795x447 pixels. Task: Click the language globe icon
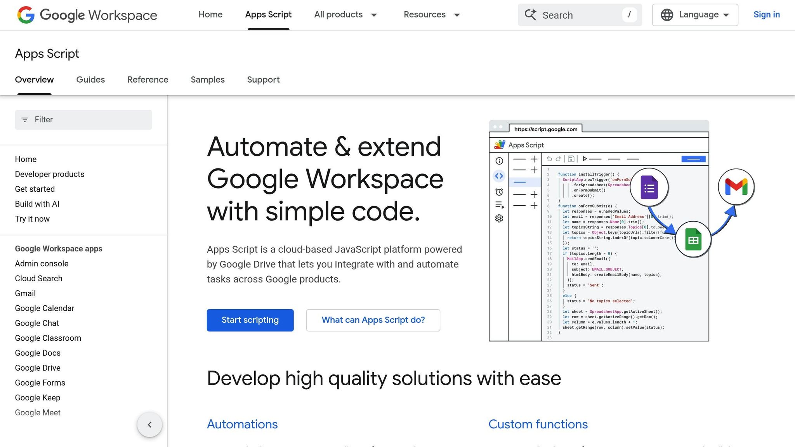667,15
